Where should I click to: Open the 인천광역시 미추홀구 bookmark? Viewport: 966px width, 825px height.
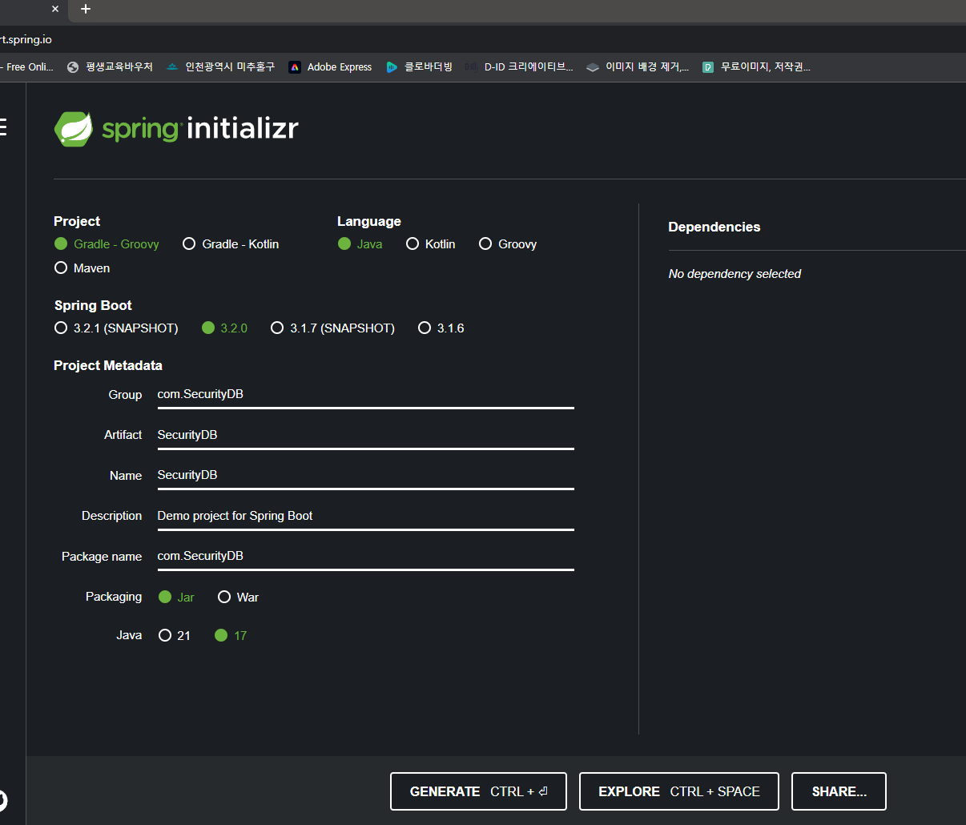(220, 67)
